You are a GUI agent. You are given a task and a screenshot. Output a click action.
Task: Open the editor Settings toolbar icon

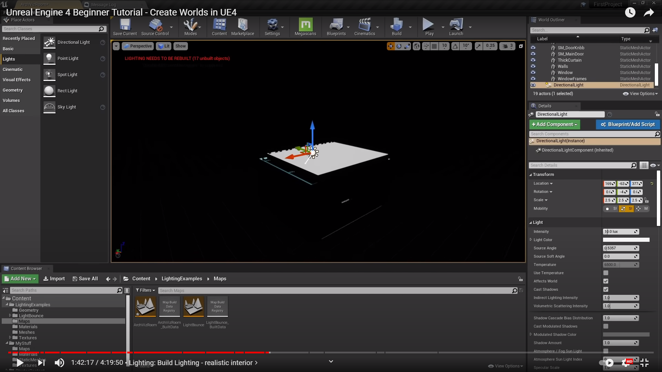point(272,25)
